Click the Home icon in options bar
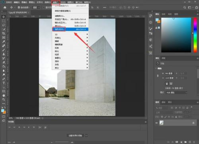Image resolution: width=199 pixels, height=144 pixels. [x=5, y=8]
